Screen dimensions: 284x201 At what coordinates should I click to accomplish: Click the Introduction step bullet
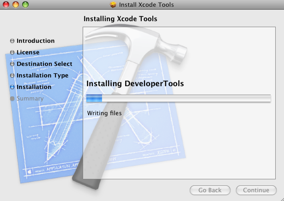pyautogui.click(x=12, y=41)
